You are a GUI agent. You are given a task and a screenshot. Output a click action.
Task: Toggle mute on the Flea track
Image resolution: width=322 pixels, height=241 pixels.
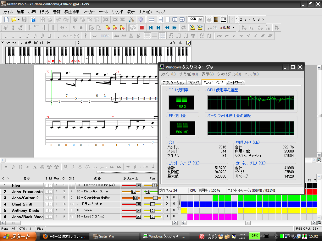[50, 185]
